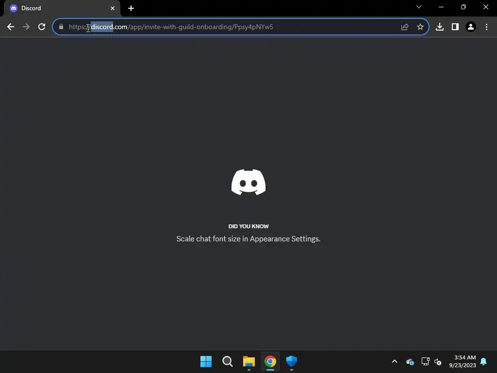Click the Discord logo on loading screen

tap(248, 182)
